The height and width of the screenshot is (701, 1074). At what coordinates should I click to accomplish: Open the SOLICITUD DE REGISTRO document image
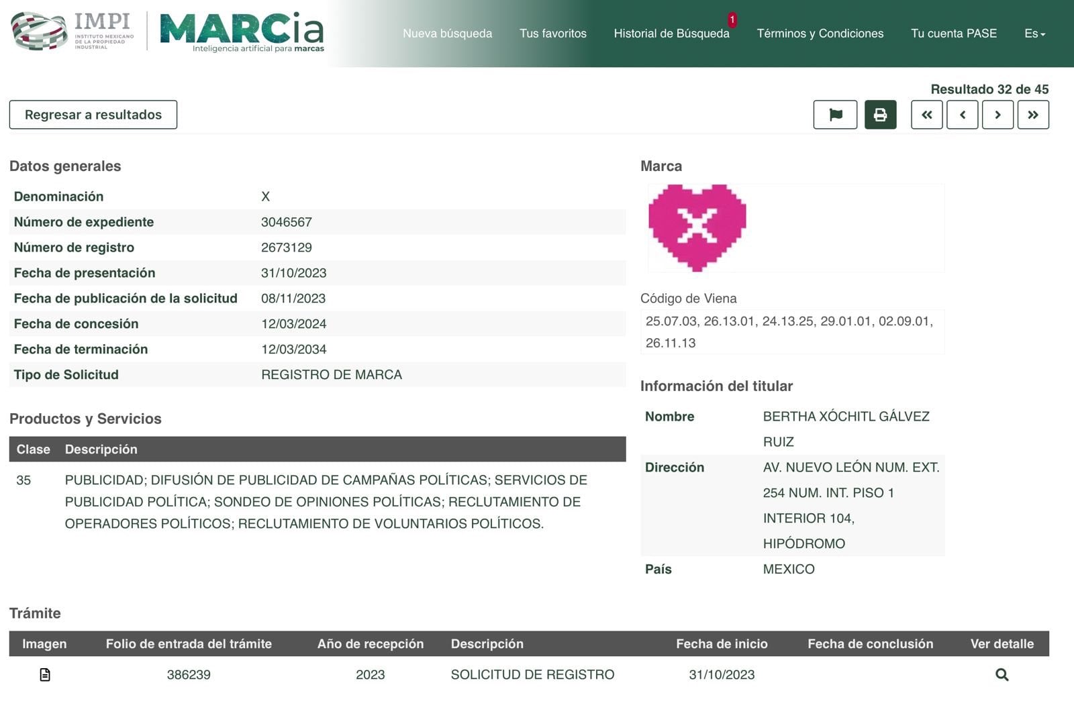click(45, 675)
